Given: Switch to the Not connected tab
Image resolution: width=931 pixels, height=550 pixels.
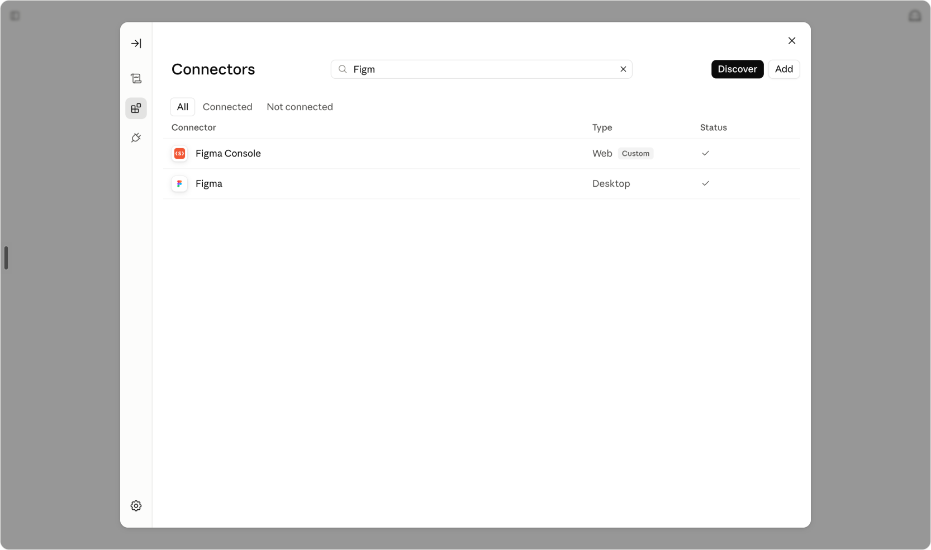Looking at the screenshot, I should pyautogui.click(x=300, y=107).
